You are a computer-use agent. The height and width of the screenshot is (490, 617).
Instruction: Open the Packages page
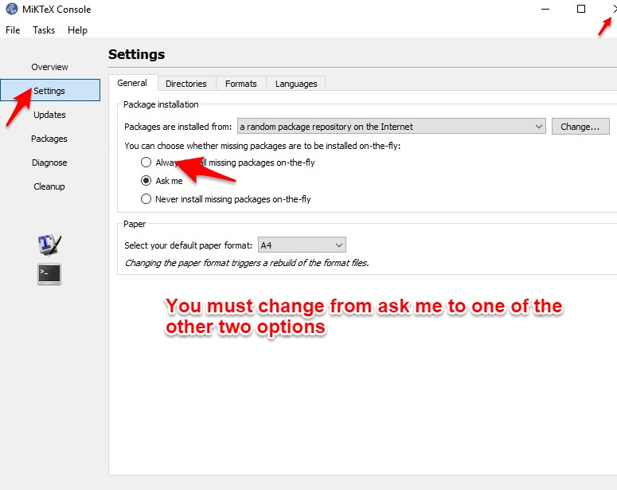pyautogui.click(x=49, y=139)
